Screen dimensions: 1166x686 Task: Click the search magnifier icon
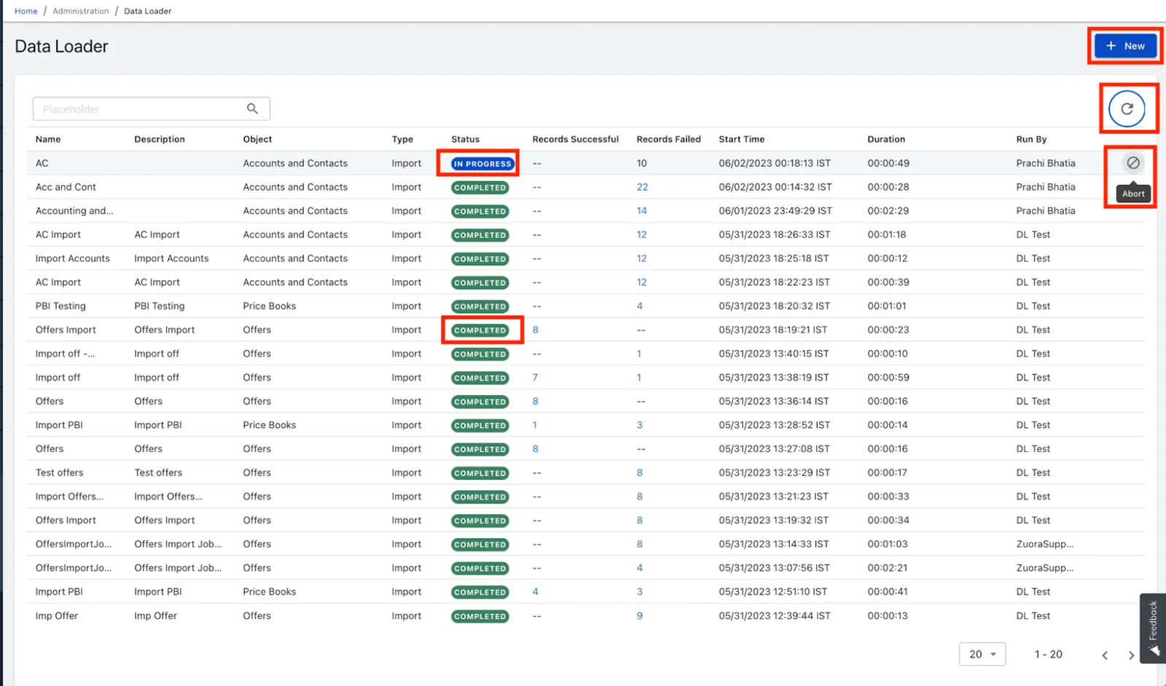coord(252,109)
